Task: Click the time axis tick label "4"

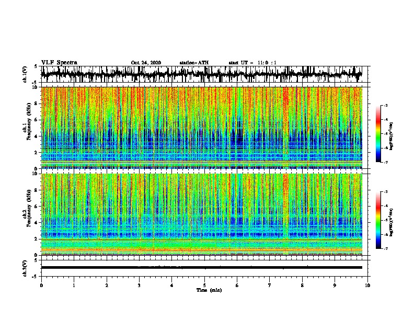Action: pyautogui.click(x=172, y=285)
